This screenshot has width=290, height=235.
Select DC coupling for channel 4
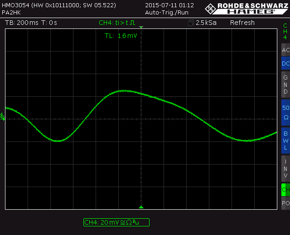tap(285, 64)
